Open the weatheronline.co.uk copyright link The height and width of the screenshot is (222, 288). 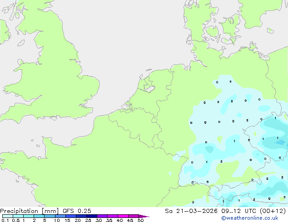click(x=250, y=218)
